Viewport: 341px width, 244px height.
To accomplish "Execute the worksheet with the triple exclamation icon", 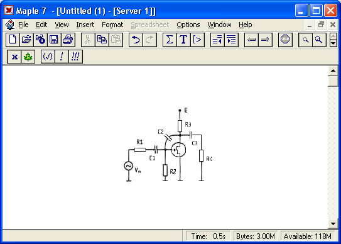I will 75,57.
